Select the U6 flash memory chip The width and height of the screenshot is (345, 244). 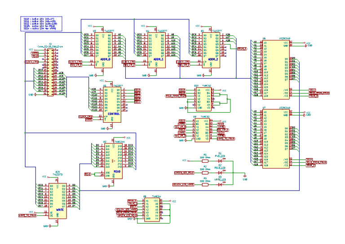276,70
